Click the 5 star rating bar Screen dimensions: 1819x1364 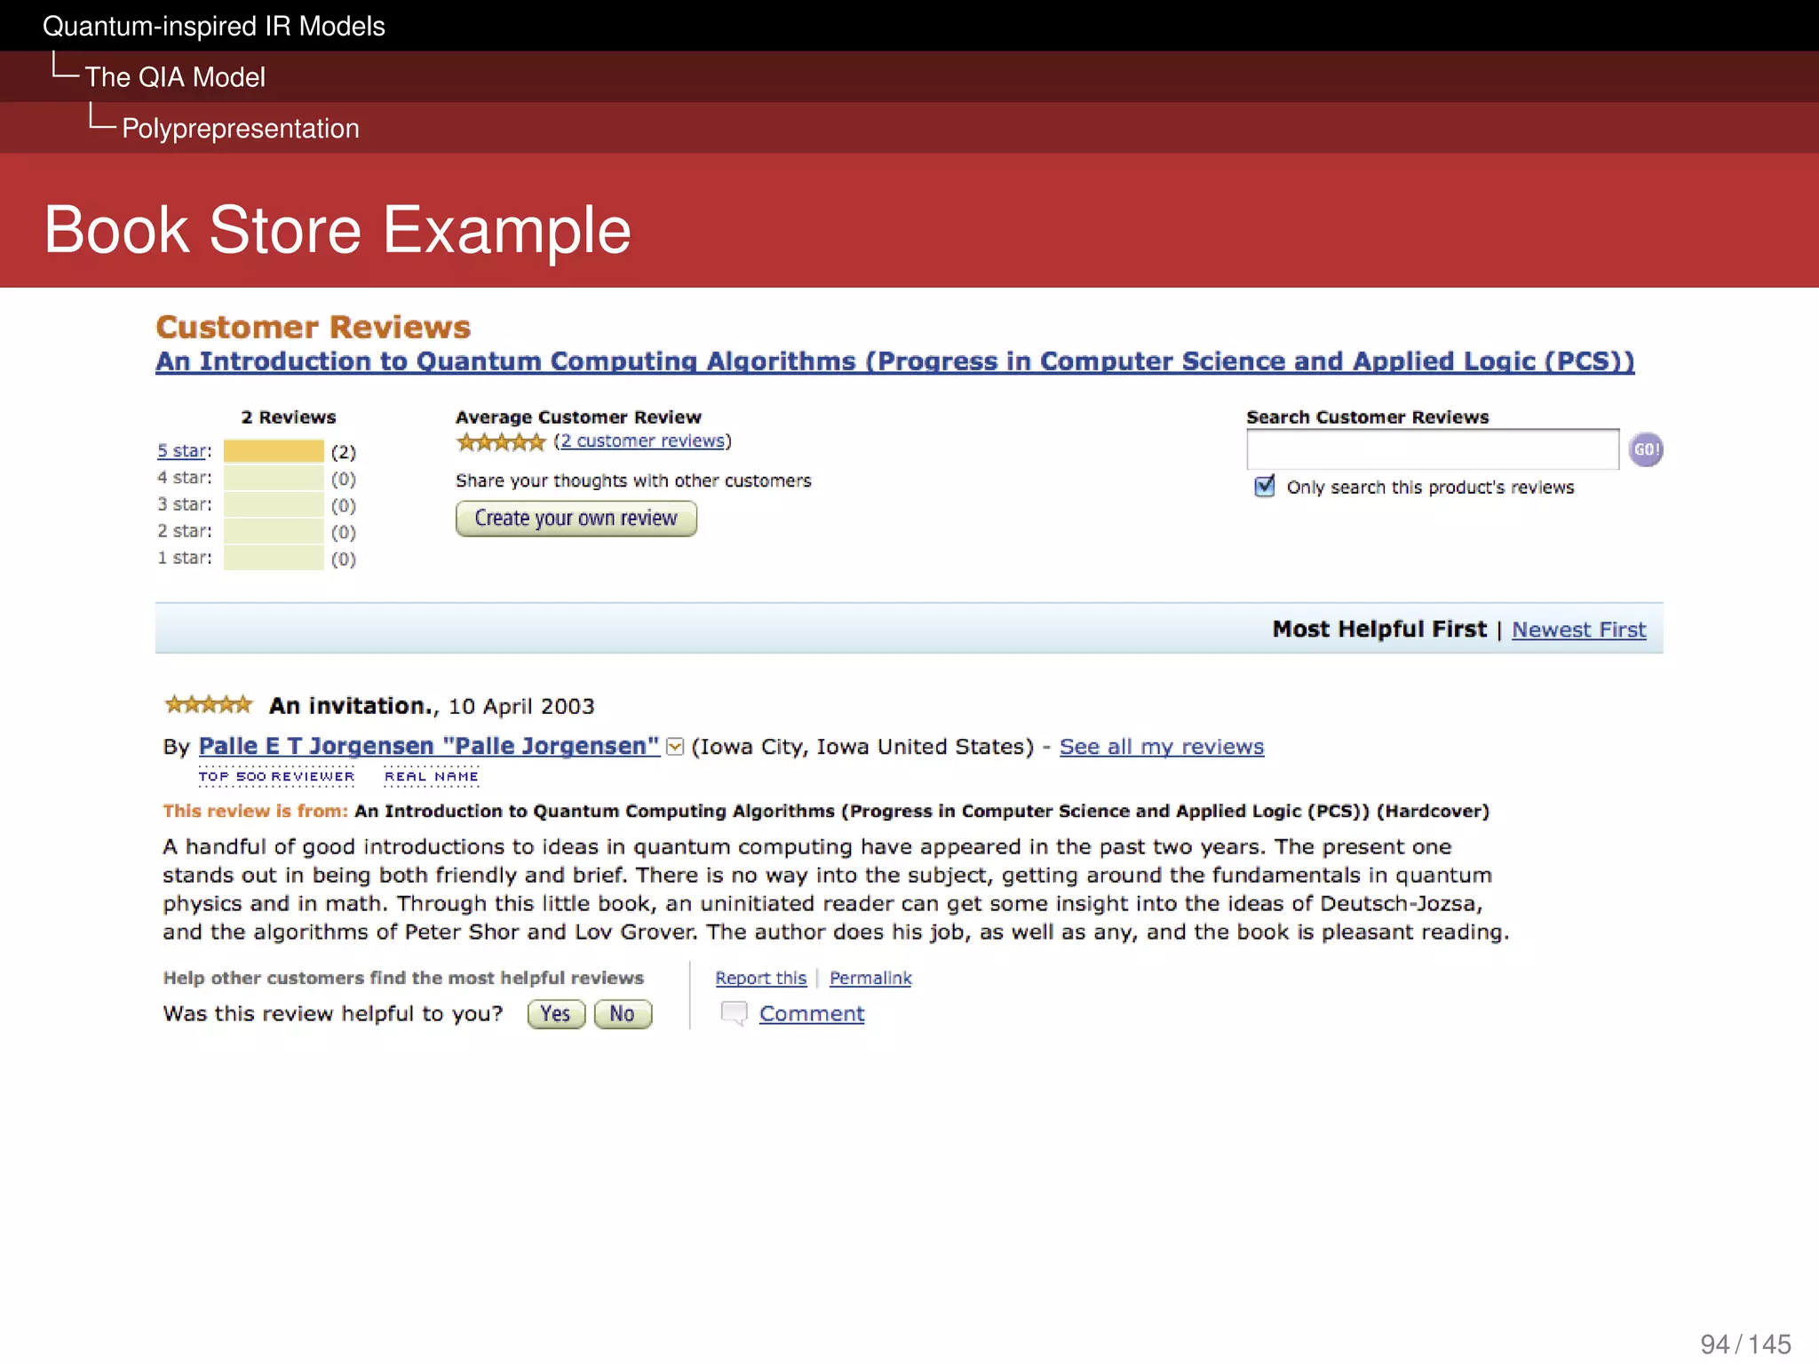(274, 451)
